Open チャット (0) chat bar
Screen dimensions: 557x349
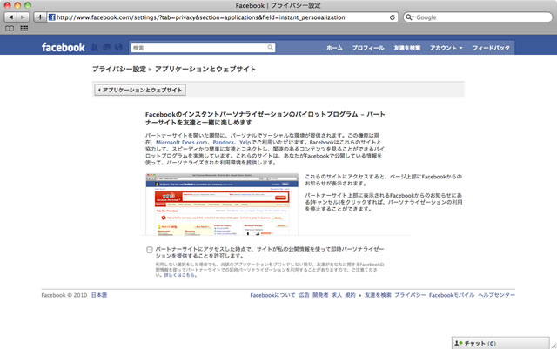(x=500, y=343)
